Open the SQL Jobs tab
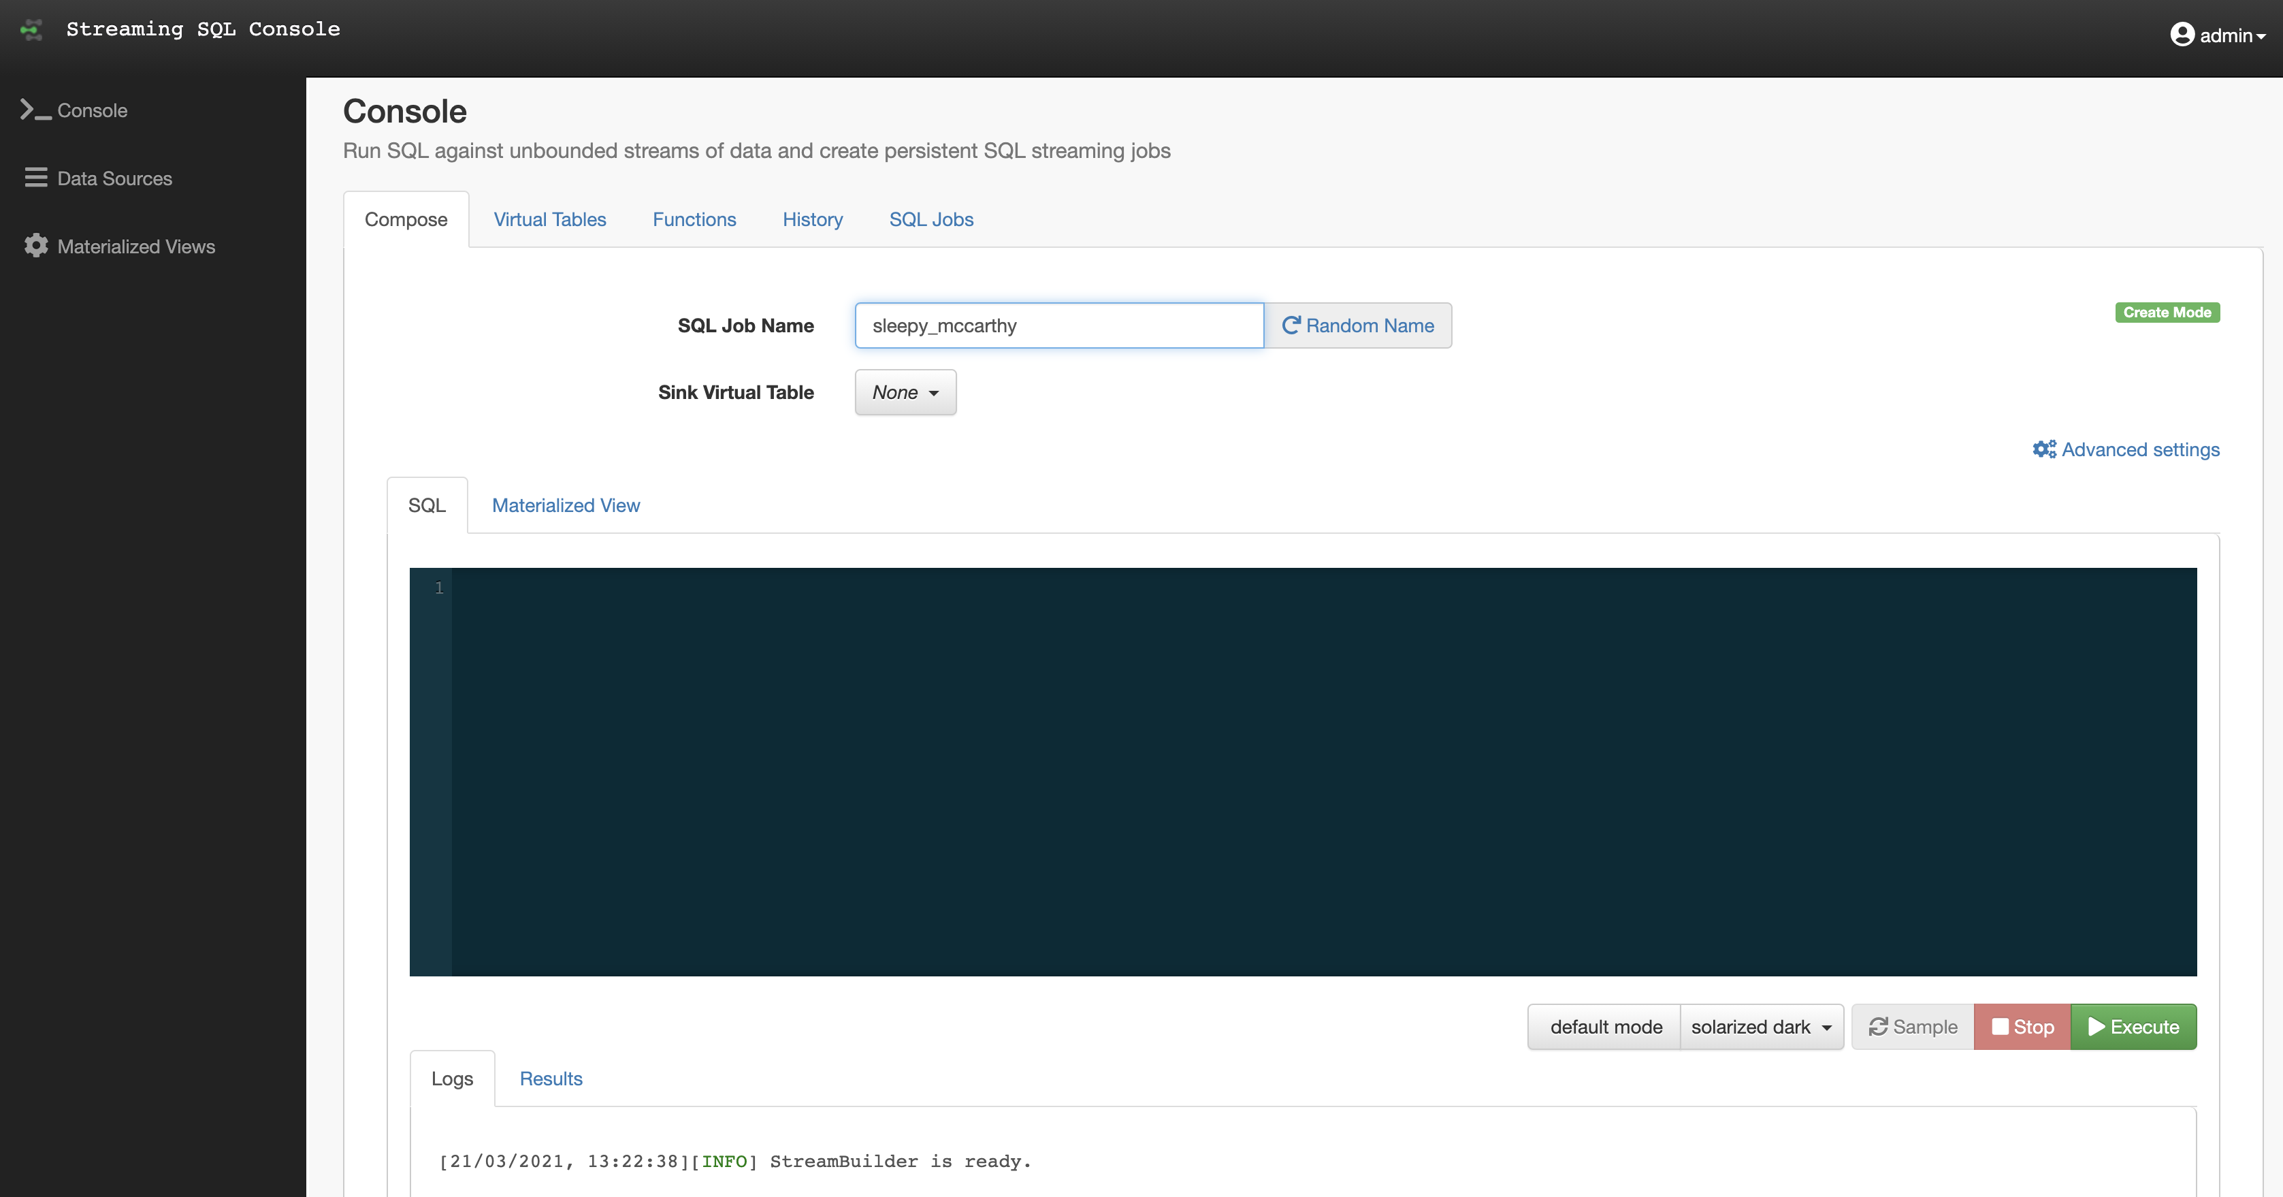 [930, 219]
